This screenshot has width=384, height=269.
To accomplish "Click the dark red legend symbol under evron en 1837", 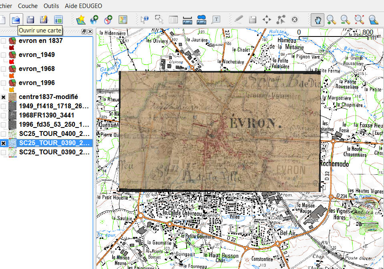I will tap(12, 48).
